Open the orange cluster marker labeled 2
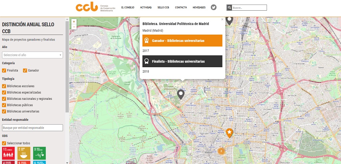341x164 pixels. [x=221, y=151]
